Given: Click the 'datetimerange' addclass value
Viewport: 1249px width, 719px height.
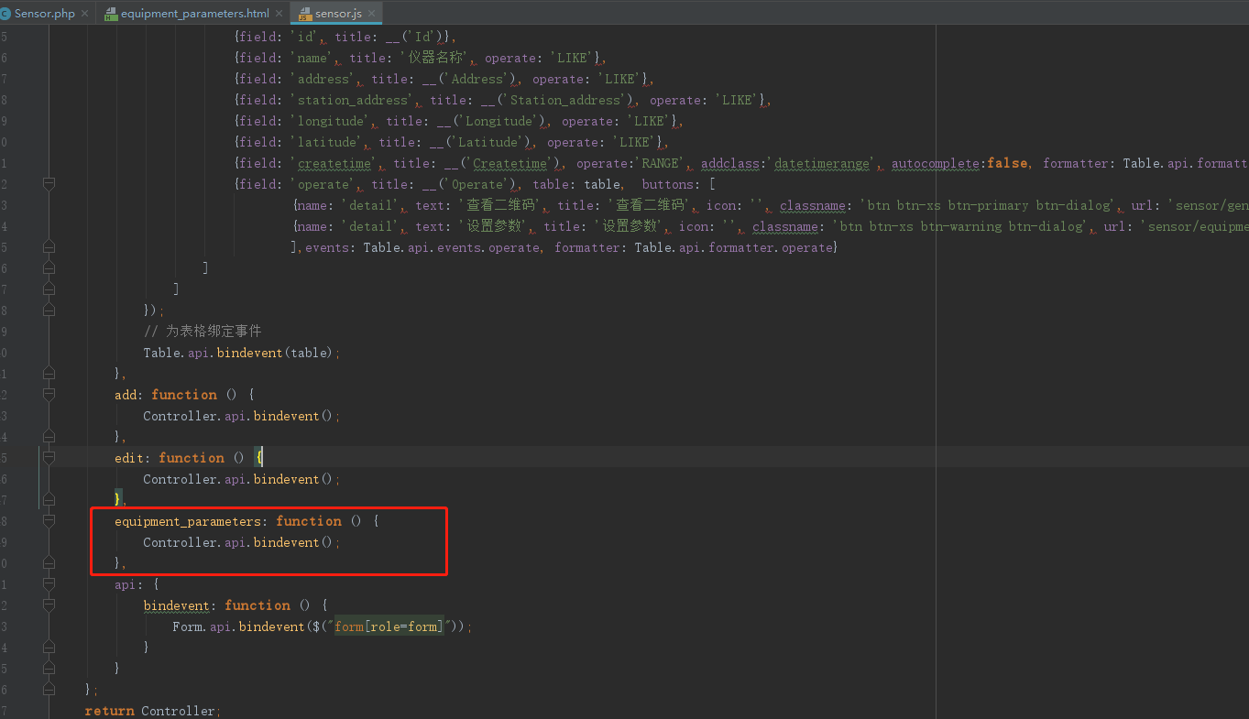Looking at the screenshot, I should [x=823, y=163].
